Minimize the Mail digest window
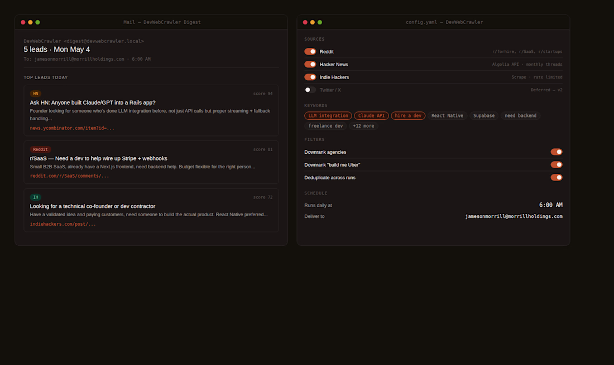This screenshot has height=365, width=614. click(30, 22)
